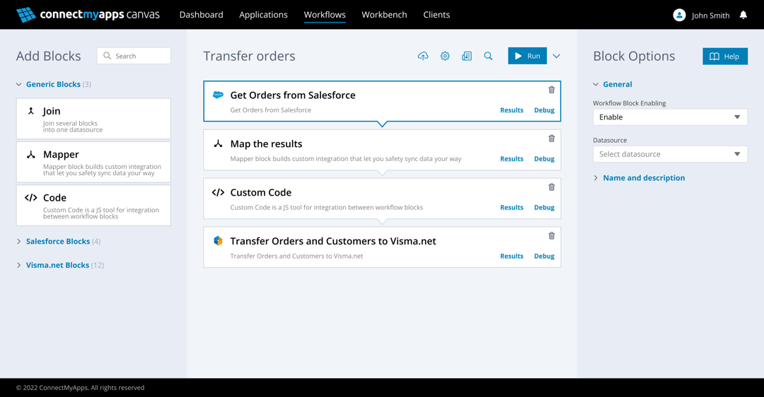Remove the Map the results block

[x=552, y=138]
